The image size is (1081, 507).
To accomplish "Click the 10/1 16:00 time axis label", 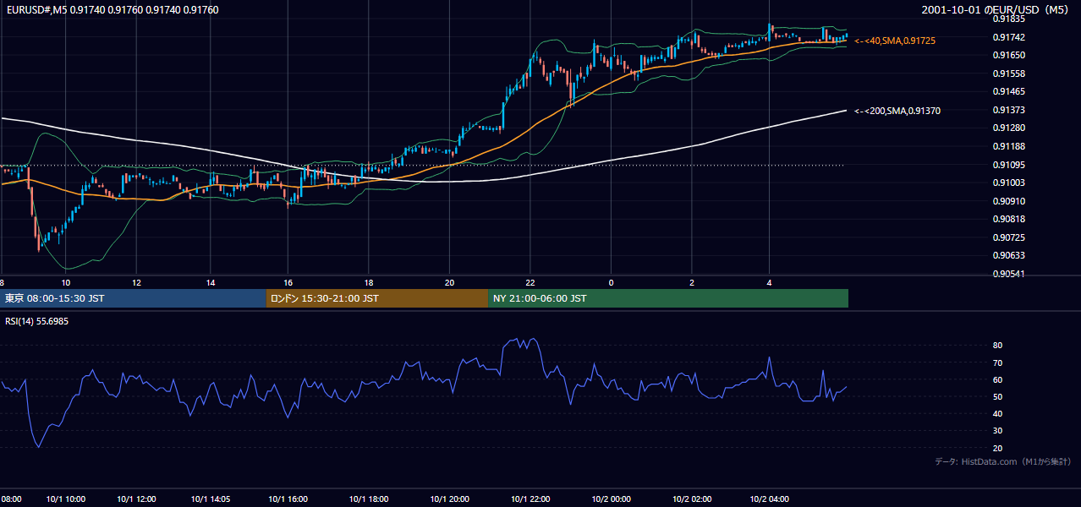I will (x=288, y=499).
